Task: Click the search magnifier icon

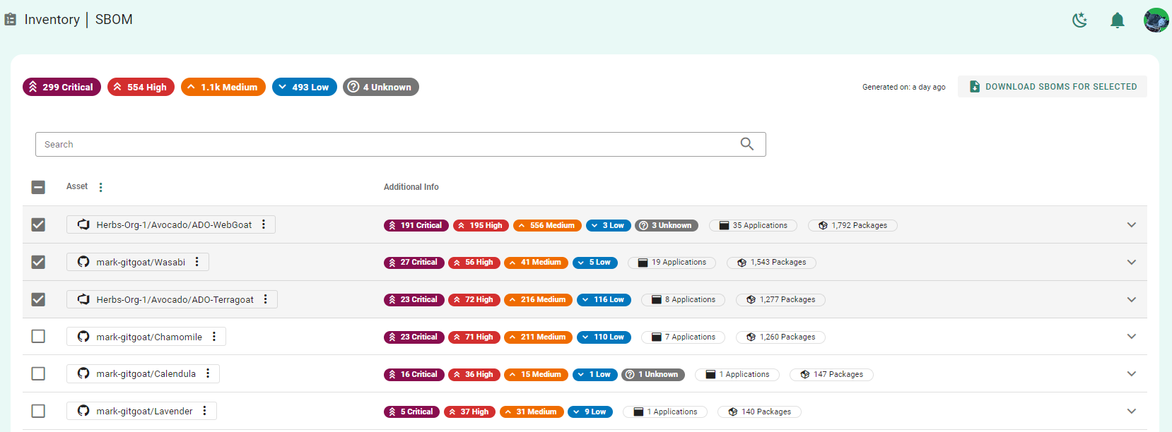Action: (x=746, y=144)
